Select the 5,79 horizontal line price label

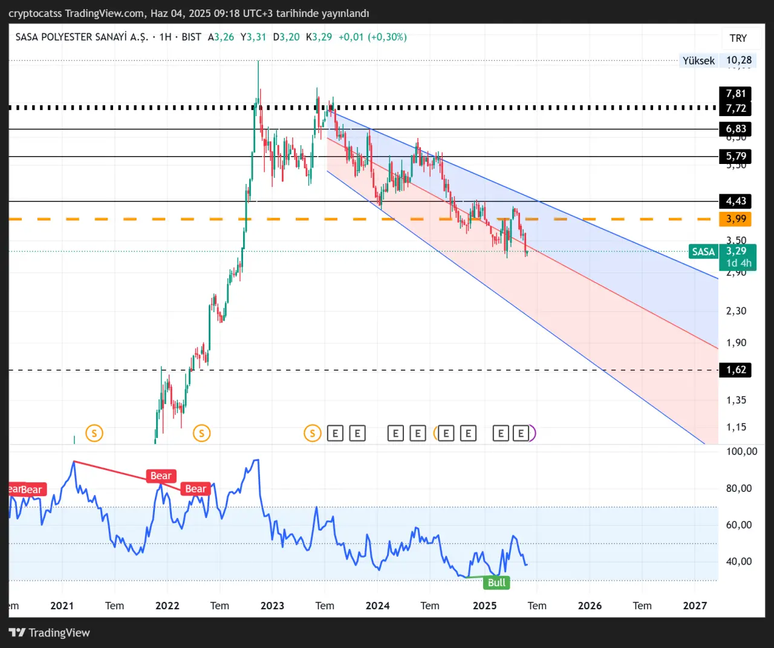point(736,156)
